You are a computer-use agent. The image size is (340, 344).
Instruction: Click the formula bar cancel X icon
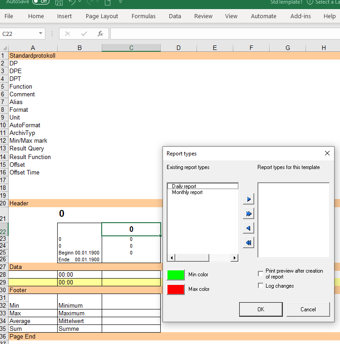(x=68, y=34)
